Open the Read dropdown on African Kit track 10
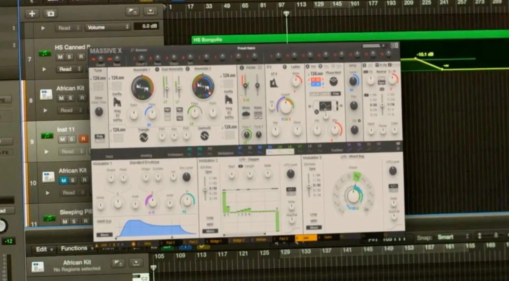 point(73,192)
